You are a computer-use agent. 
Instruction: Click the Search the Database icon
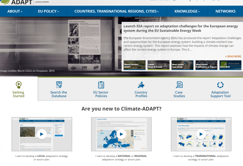click(x=59, y=85)
